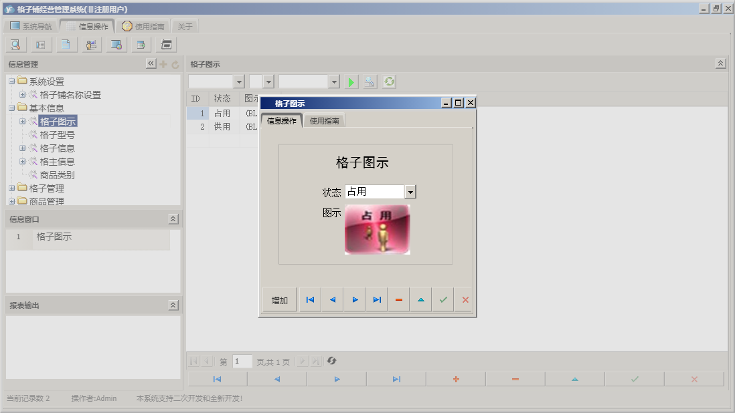735x413 pixels.
Task: Click the 增加 button in the dialog
Action: (x=279, y=299)
